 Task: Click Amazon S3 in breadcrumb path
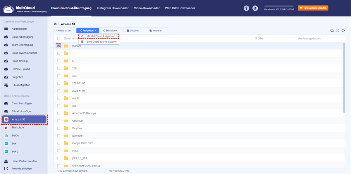pyautogui.click(x=68, y=24)
